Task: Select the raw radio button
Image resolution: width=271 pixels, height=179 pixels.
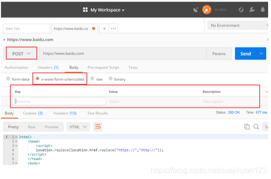Action: pyautogui.click(x=92, y=78)
